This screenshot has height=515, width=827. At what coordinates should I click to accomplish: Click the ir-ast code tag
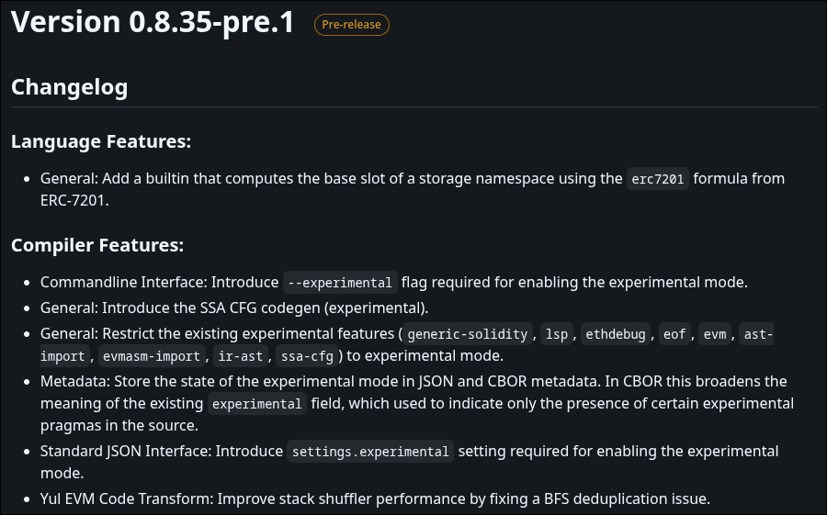pos(241,356)
